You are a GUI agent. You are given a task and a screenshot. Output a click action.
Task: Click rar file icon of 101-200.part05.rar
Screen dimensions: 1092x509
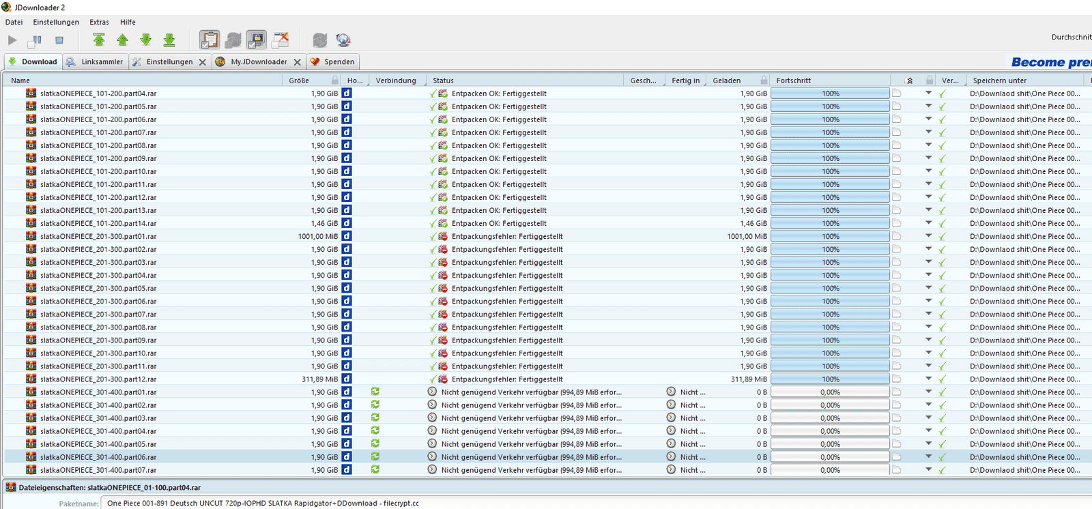(x=31, y=106)
